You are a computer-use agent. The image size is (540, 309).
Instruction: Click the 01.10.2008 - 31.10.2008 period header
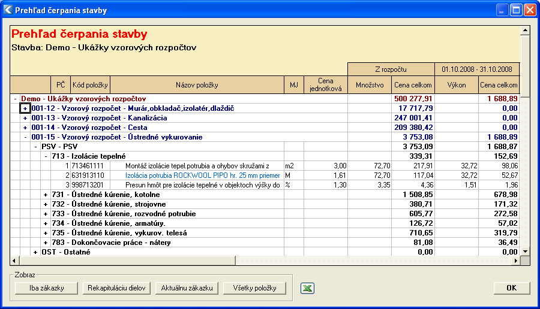pyautogui.click(x=477, y=69)
